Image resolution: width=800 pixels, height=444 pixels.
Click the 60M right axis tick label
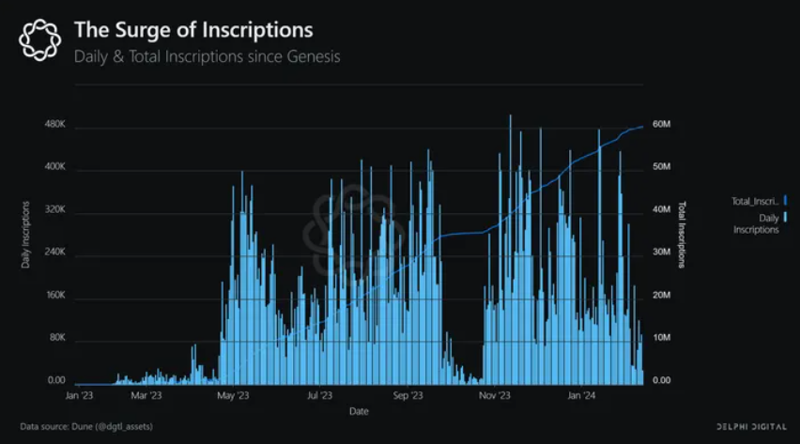pyautogui.click(x=662, y=124)
